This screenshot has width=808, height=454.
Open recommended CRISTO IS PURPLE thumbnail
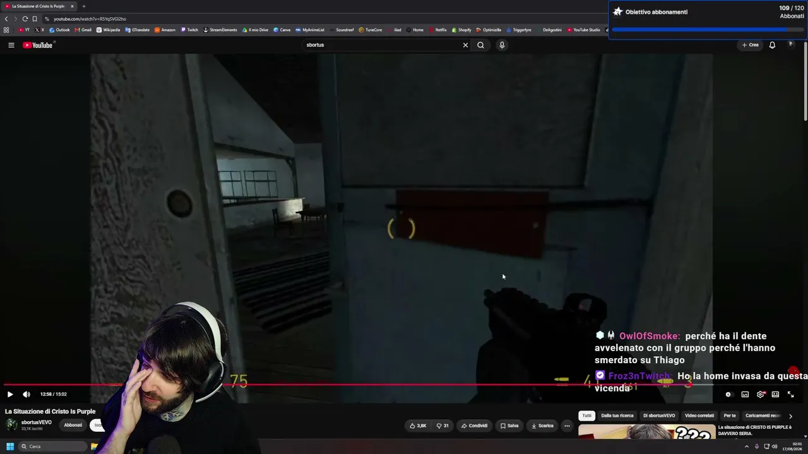click(x=646, y=431)
